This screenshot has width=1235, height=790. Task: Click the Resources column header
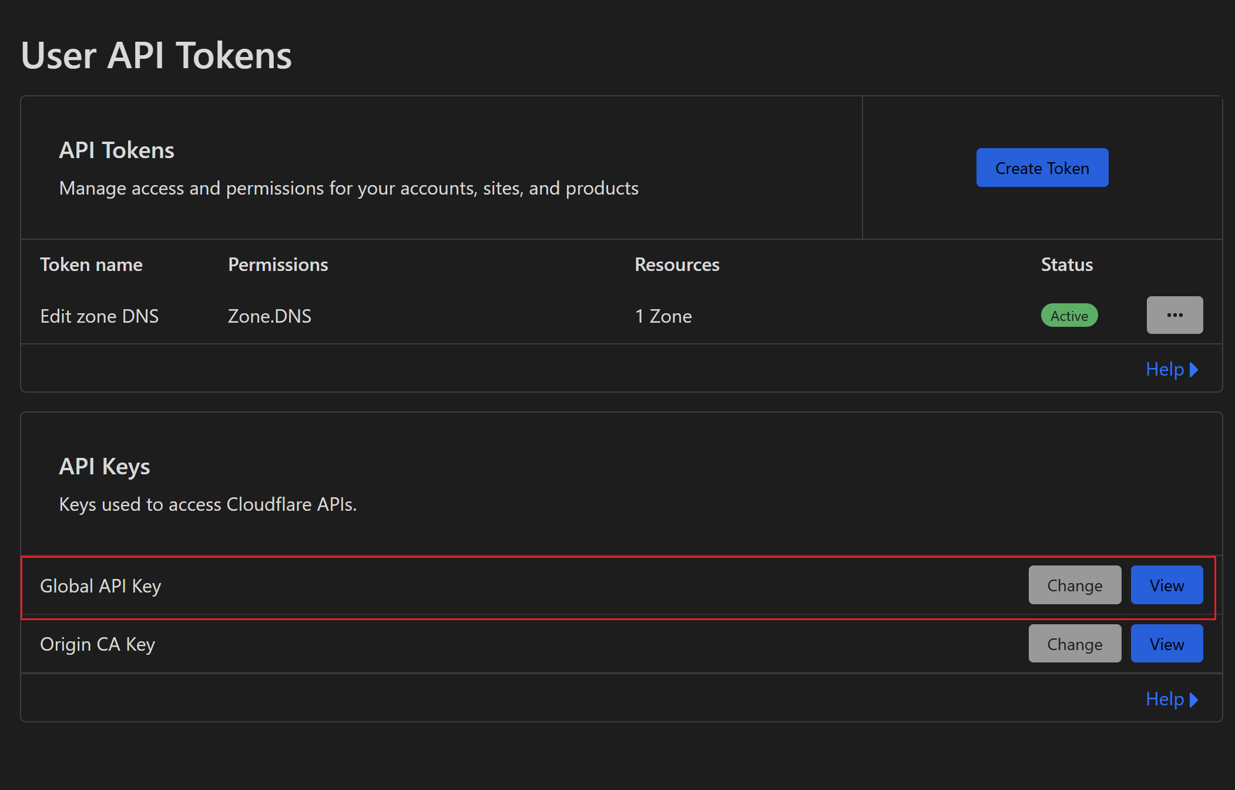click(x=676, y=265)
